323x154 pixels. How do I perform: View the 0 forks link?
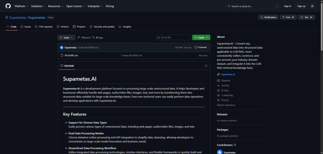pos(225,100)
